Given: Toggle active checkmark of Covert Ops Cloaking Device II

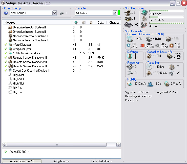Looking at the screenshot, I should tap(6, 71).
